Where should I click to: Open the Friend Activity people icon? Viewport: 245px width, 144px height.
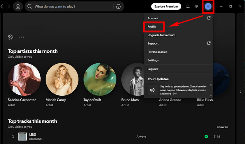(196, 6)
